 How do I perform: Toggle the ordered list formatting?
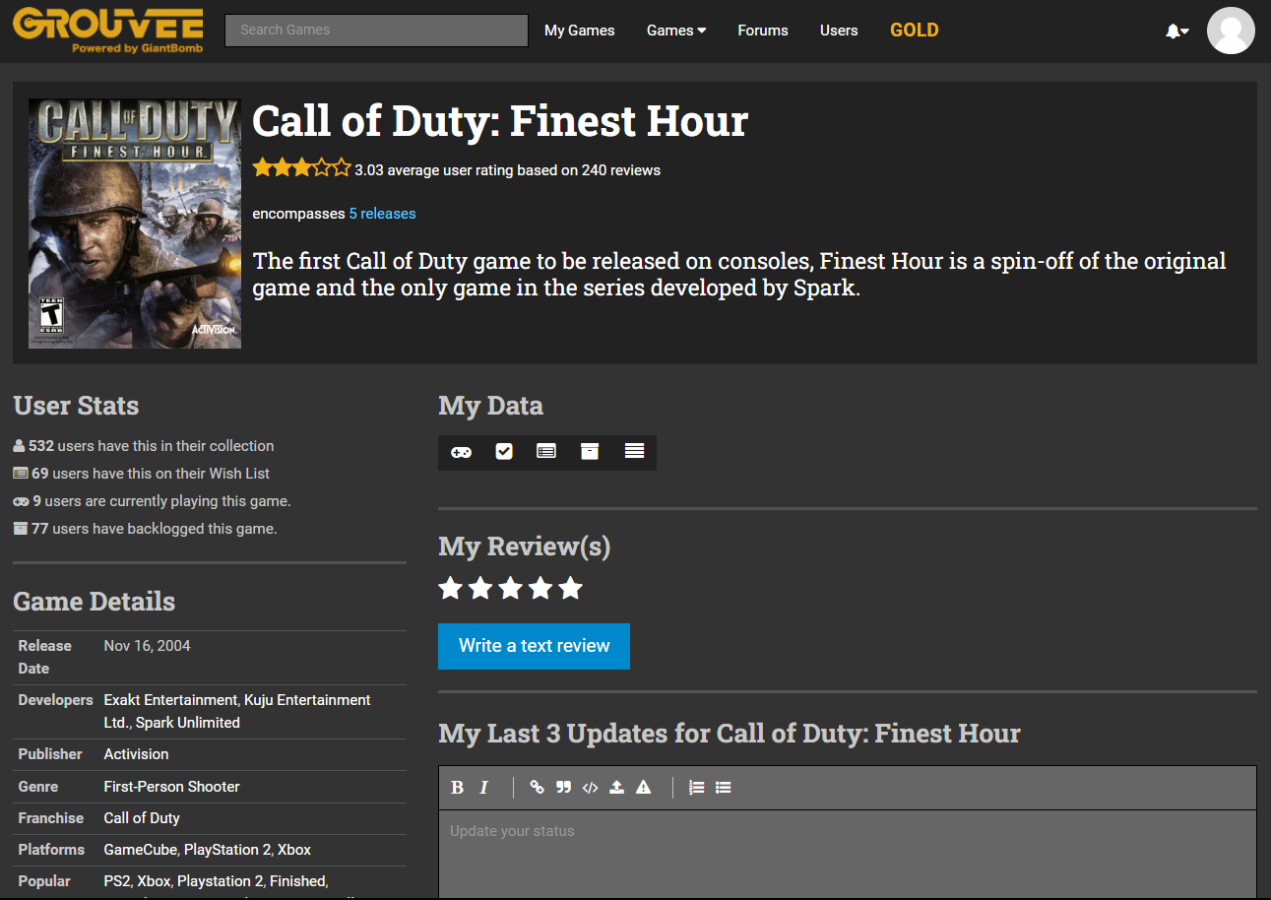pyautogui.click(x=696, y=787)
